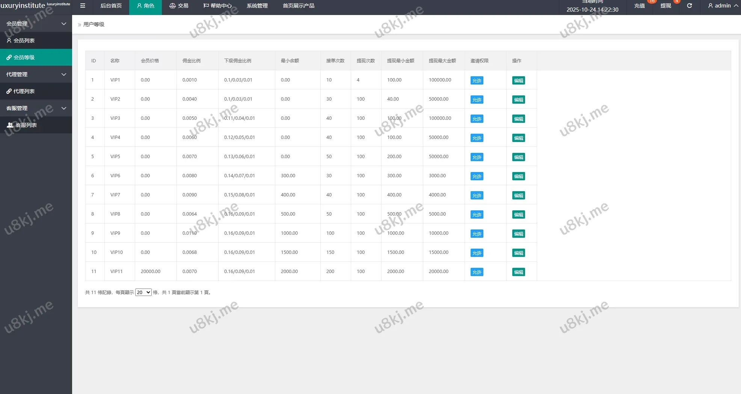The image size is (741, 394).
Task: Go to 后台首页 in the top navigation
Action: pos(111,6)
